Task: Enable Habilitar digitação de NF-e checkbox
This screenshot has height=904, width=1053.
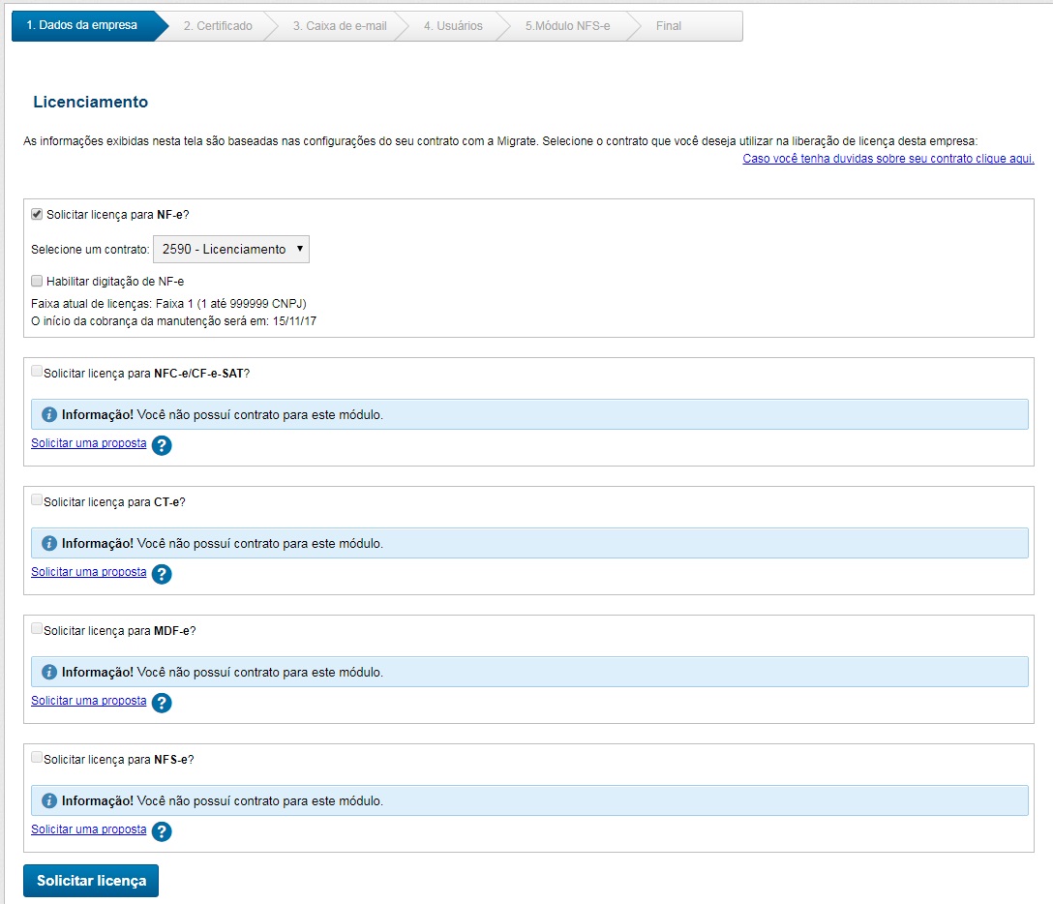Action: pos(38,282)
